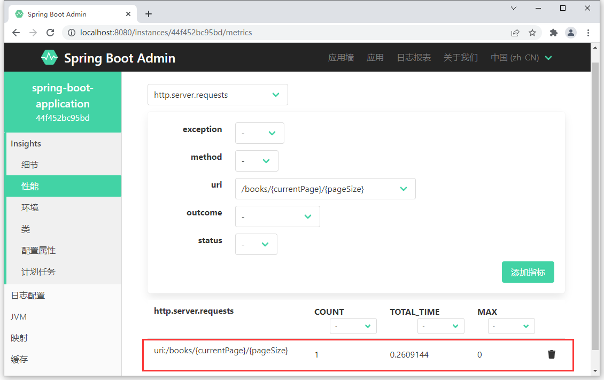Click the 添加指标 button

point(528,272)
